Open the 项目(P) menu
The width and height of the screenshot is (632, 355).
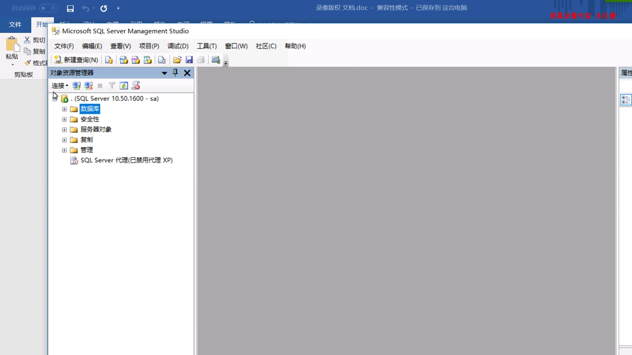149,46
